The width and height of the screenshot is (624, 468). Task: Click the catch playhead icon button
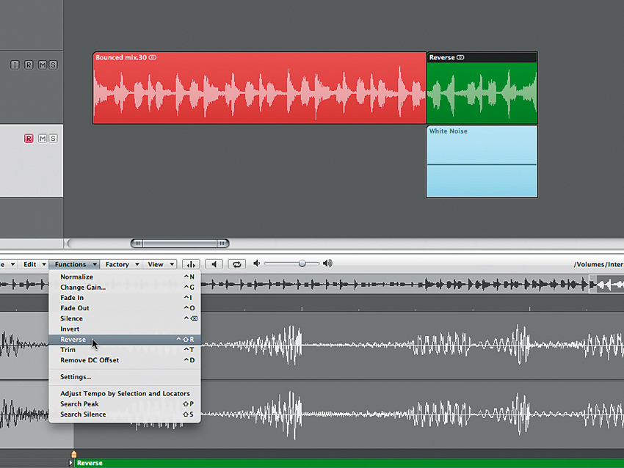click(191, 264)
